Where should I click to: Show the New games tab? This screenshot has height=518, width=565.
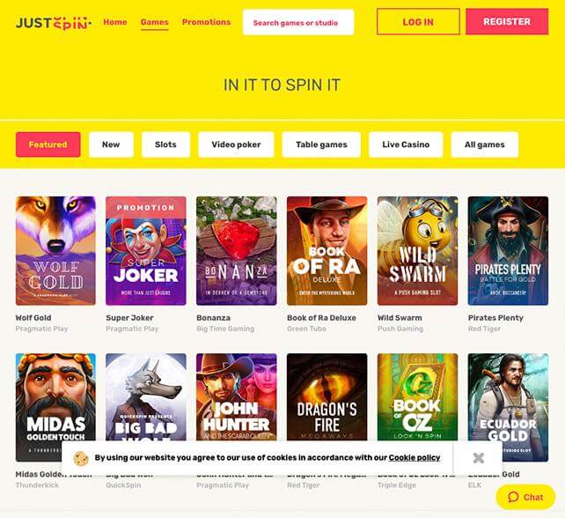(111, 144)
